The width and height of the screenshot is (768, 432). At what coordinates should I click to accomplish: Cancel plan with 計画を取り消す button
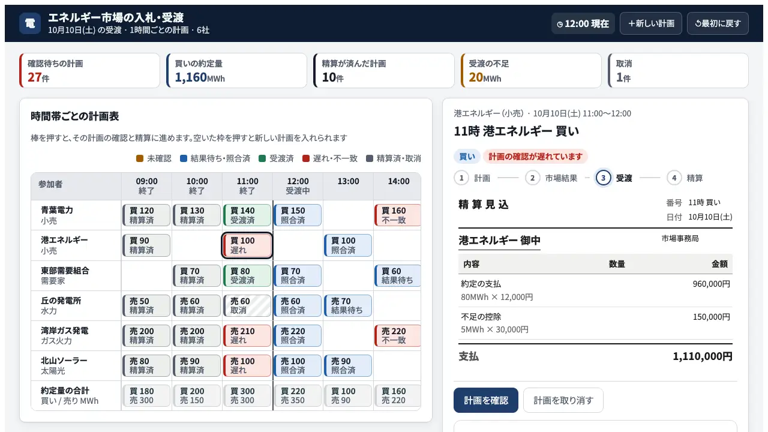click(563, 400)
